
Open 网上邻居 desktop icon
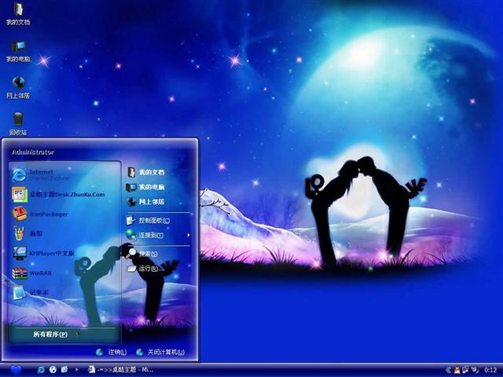pos(18,87)
